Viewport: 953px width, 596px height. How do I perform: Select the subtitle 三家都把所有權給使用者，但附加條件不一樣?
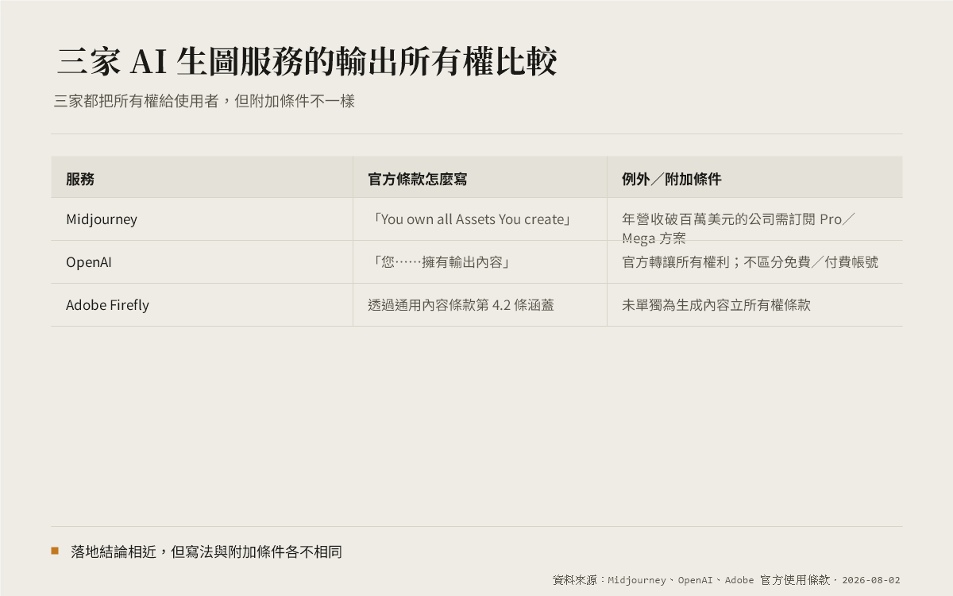click(x=204, y=102)
